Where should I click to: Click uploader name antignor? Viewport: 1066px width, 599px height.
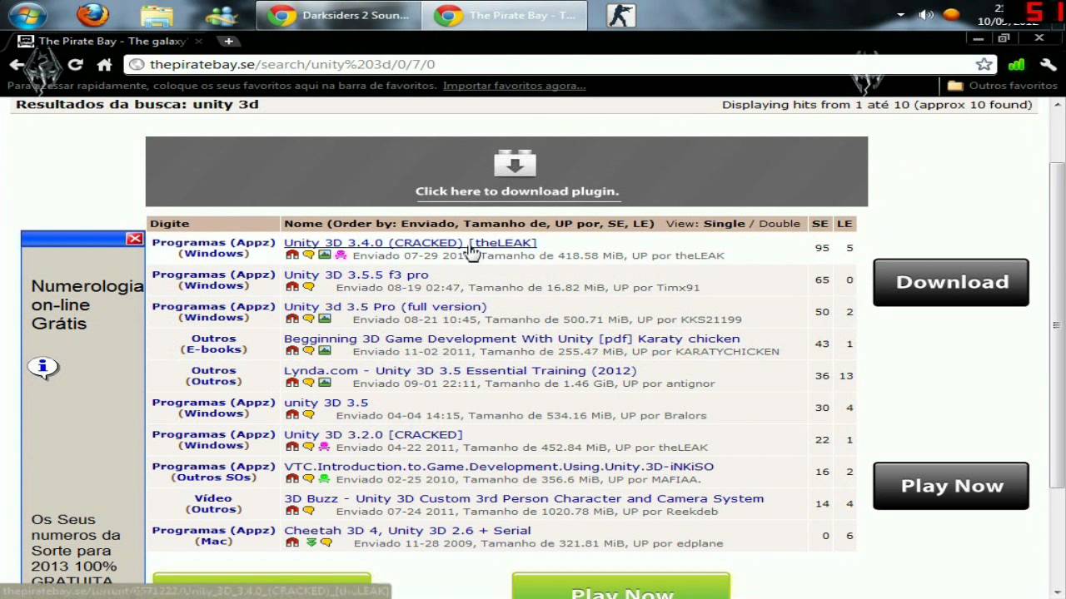coord(685,384)
